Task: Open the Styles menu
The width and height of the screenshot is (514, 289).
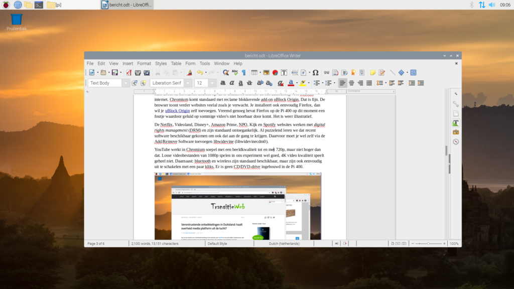Action: (x=161, y=64)
